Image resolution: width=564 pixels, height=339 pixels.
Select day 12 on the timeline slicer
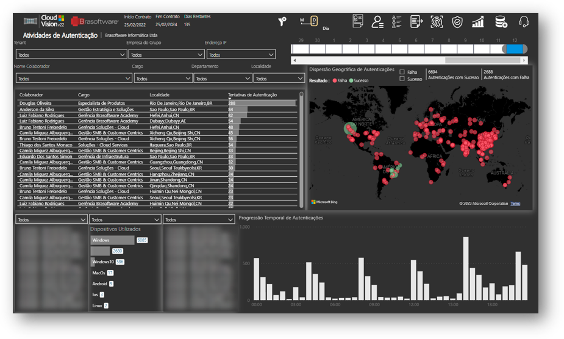[515, 49]
